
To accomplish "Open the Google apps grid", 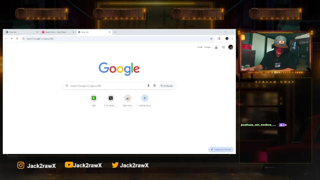I will click(223, 47).
